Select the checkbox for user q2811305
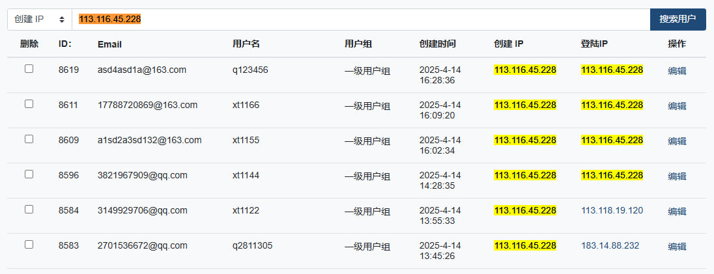The image size is (714, 274). pyautogui.click(x=29, y=245)
